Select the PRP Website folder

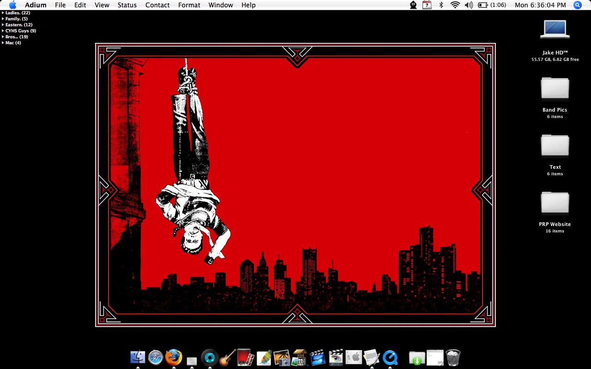(555, 202)
